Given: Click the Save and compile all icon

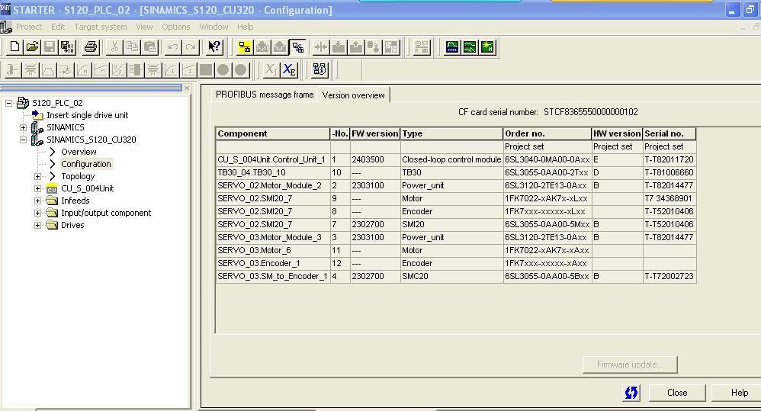Looking at the screenshot, I should pyautogui.click(x=67, y=47).
